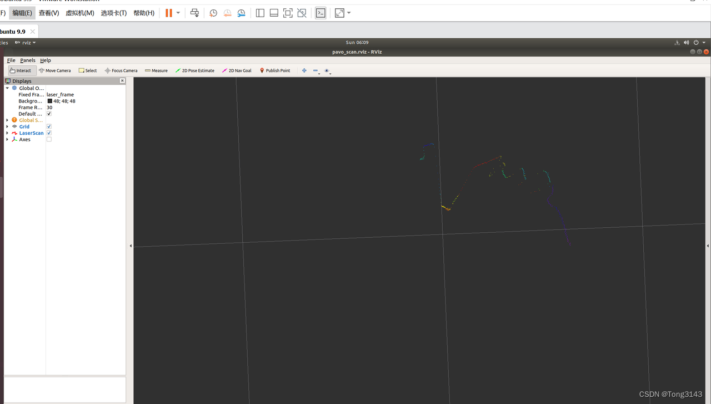Expand the Global Status tree item

(x=7, y=120)
